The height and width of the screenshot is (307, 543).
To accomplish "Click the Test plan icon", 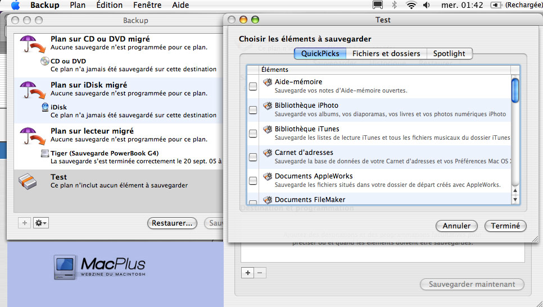I will pyautogui.click(x=28, y=181).
